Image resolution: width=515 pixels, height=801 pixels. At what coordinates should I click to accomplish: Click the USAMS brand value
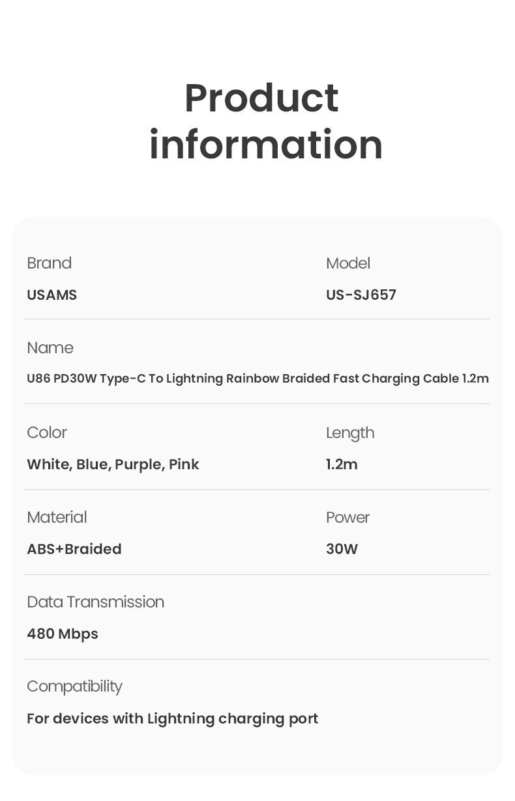(51, 295)
